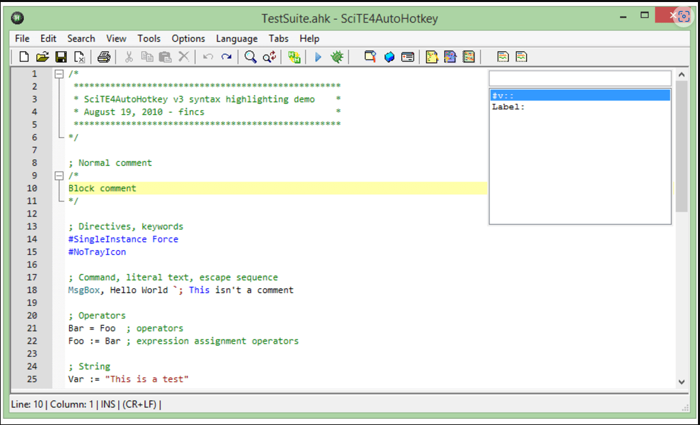Image resolution: width=700 pixels, height=425 pixels.
Task: Click the scroll down arrow of the editor
Action: [681, 382]
